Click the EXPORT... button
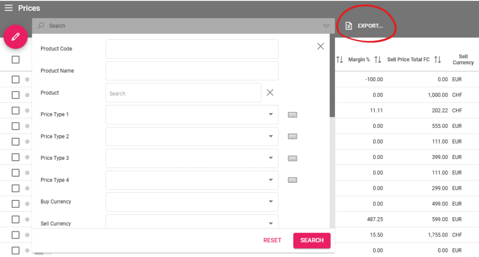 coord(364,26)
